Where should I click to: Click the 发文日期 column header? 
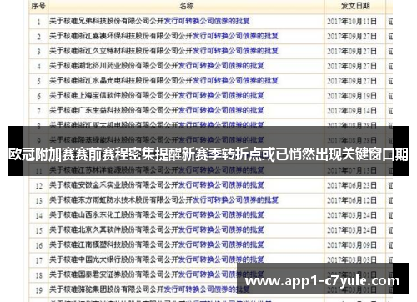355,6
